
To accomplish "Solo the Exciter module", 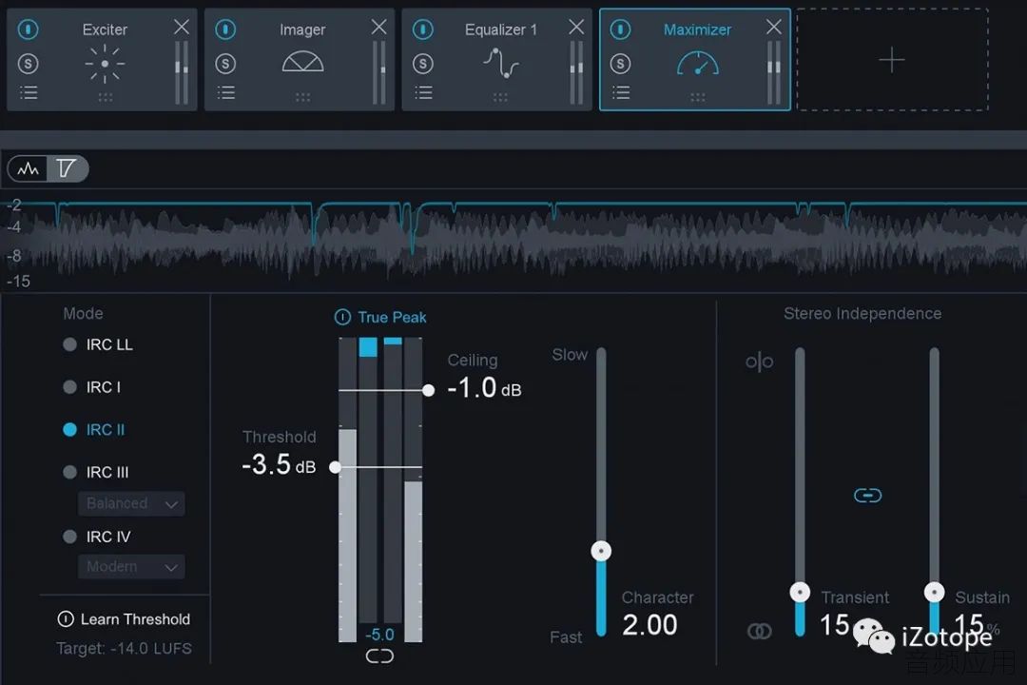I will click(29, 64).
